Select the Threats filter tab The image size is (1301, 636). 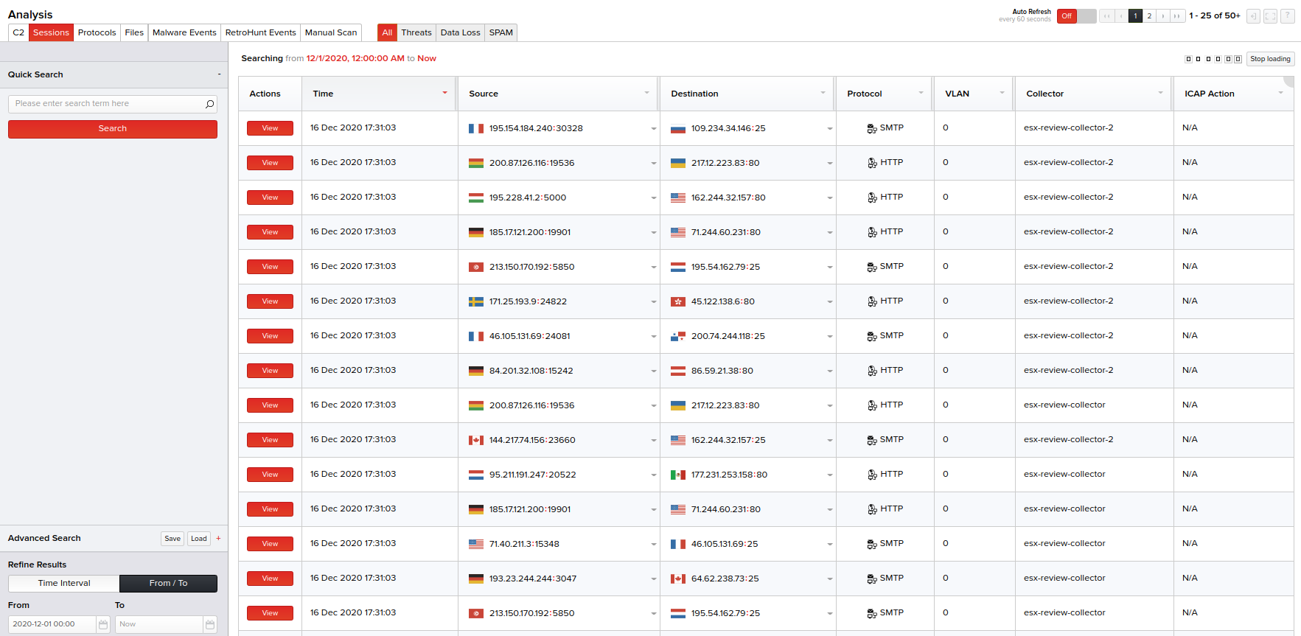416,32
